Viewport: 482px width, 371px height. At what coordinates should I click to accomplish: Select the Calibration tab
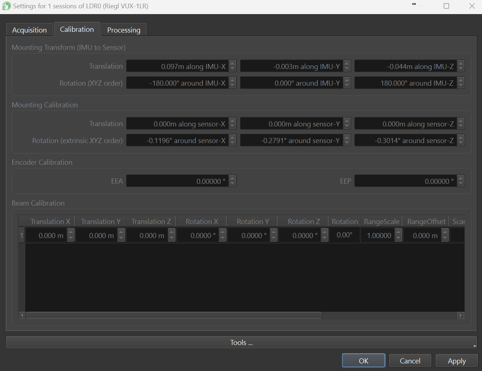coord(77,29)
